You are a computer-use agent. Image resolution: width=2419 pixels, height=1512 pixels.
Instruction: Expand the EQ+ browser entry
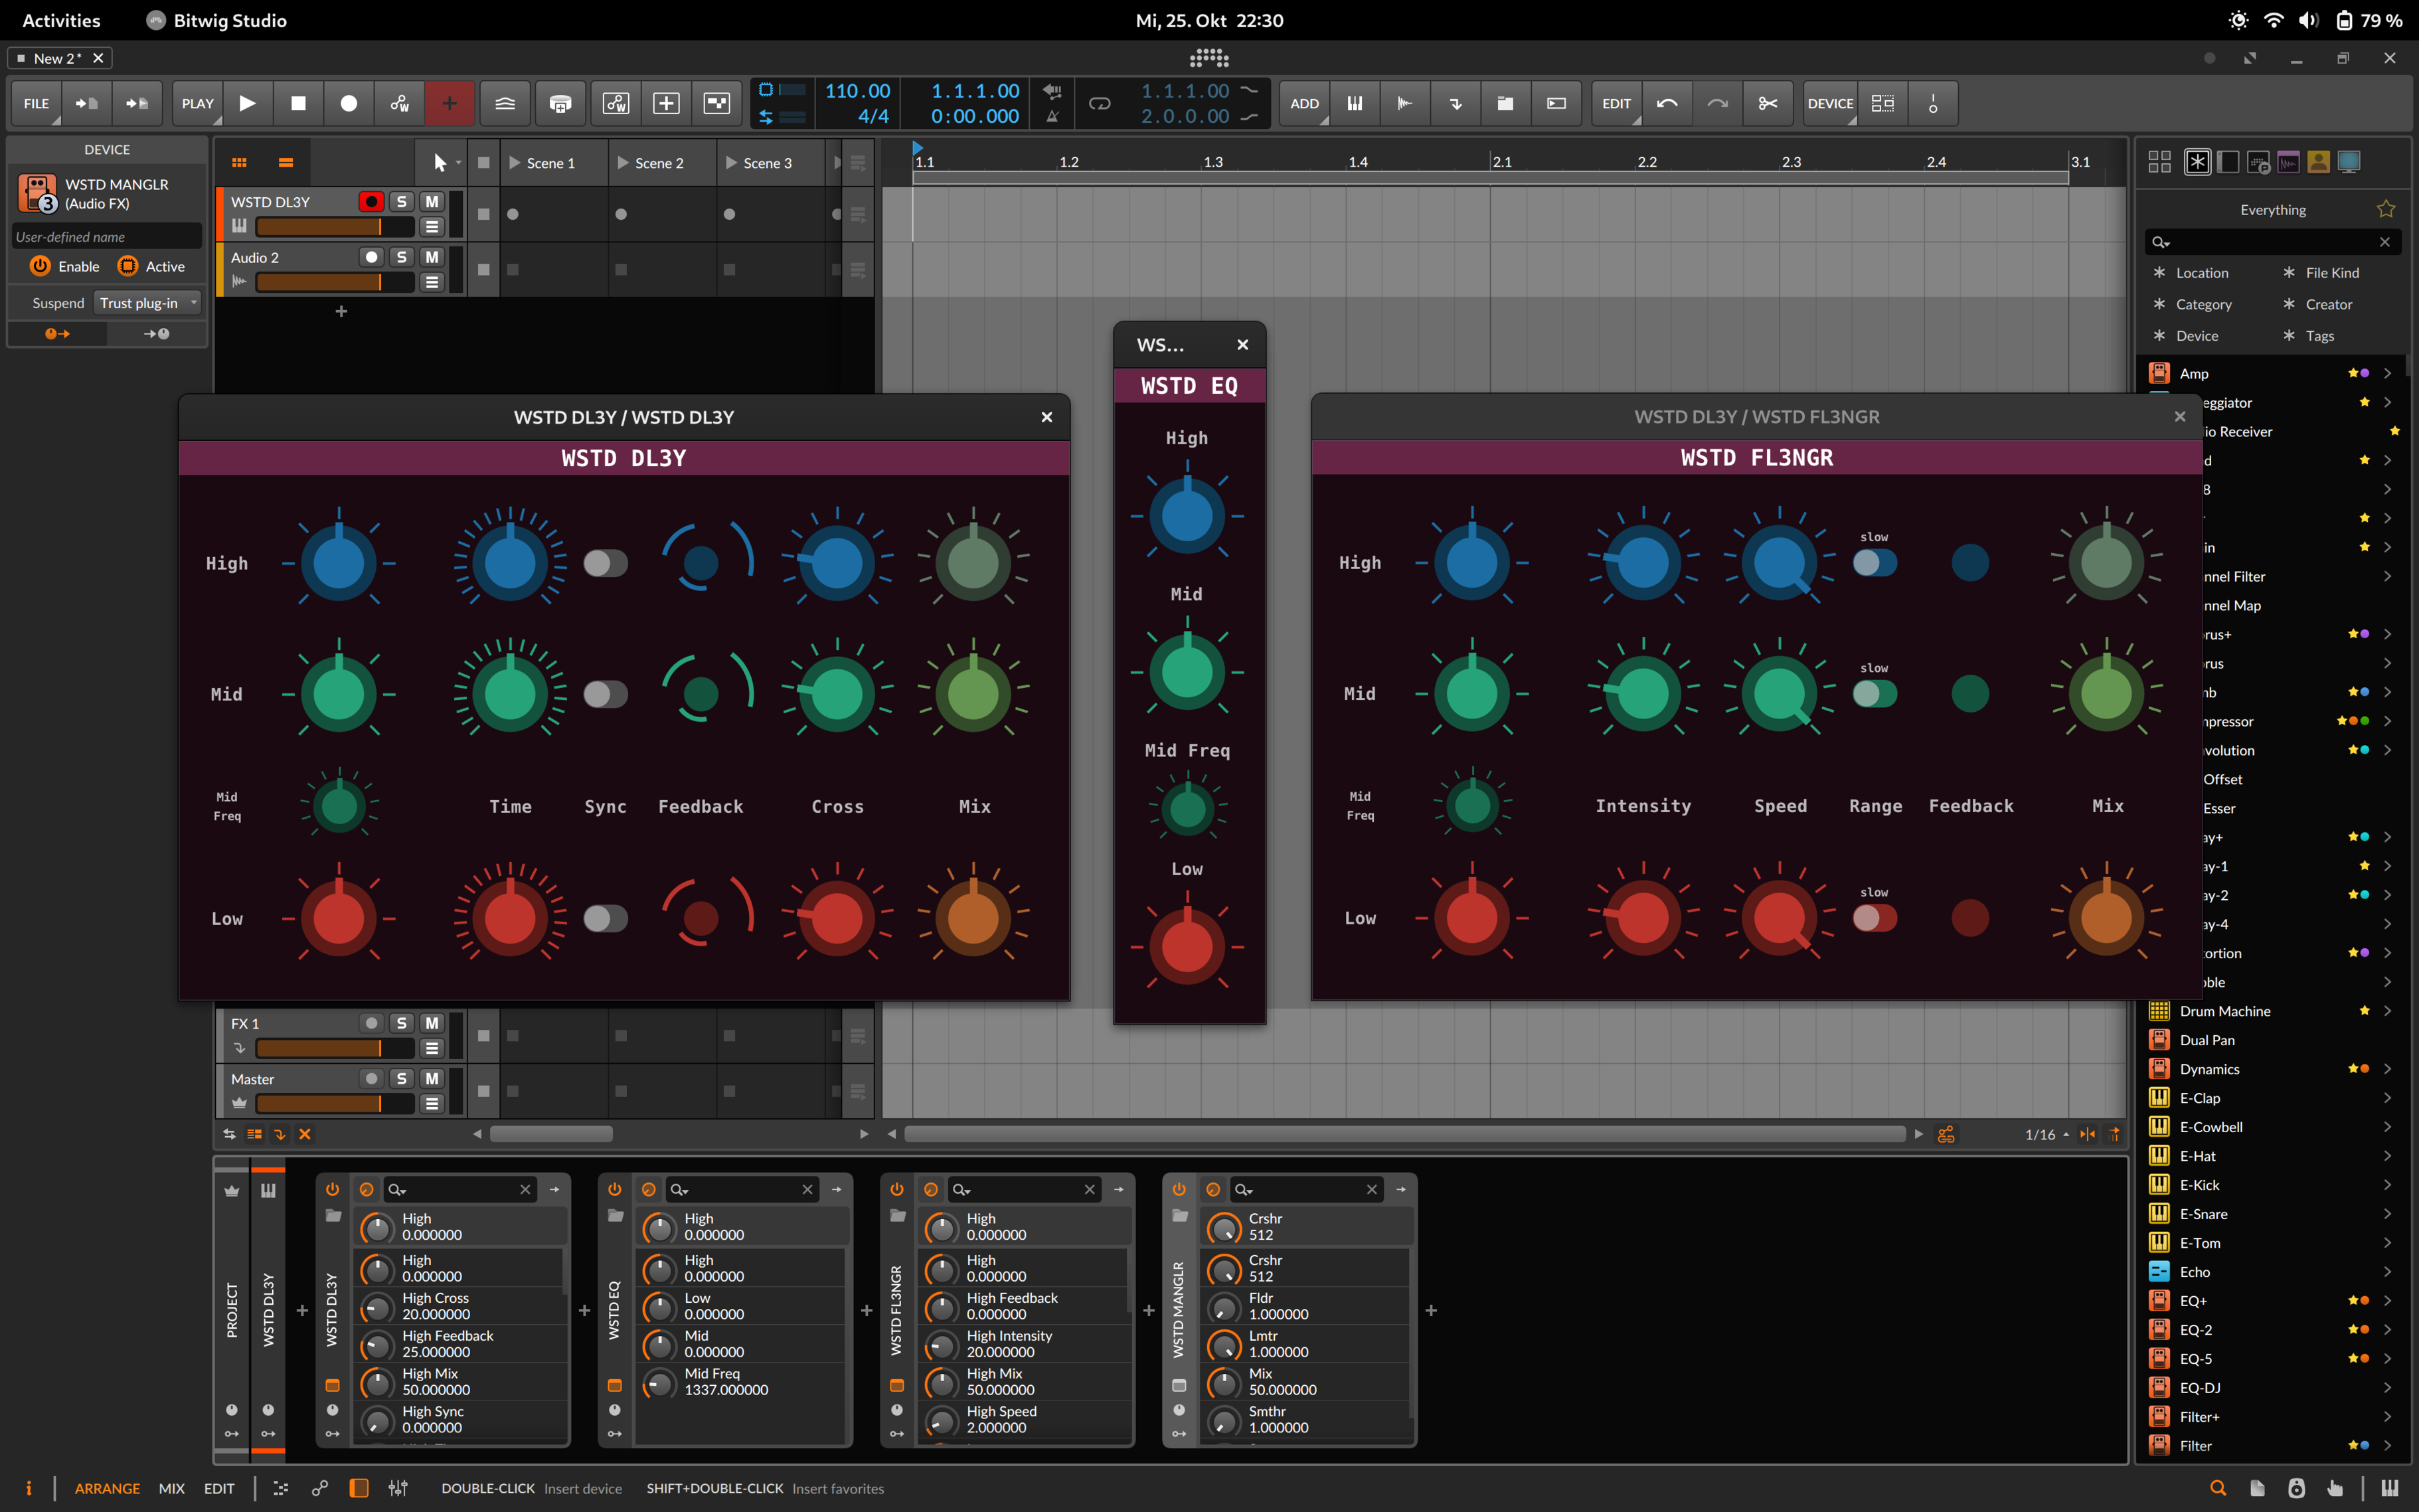point(2388,1301)
